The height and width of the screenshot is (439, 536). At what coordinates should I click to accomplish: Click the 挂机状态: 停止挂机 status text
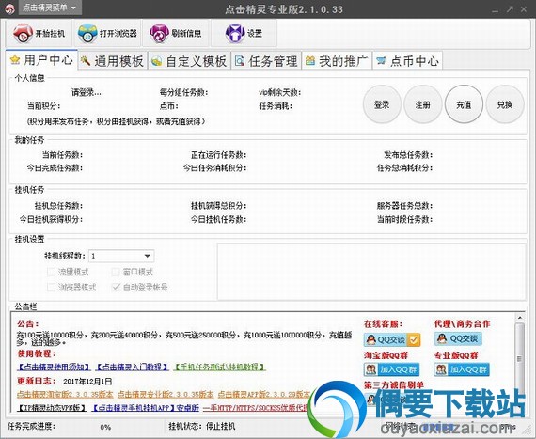202,426
